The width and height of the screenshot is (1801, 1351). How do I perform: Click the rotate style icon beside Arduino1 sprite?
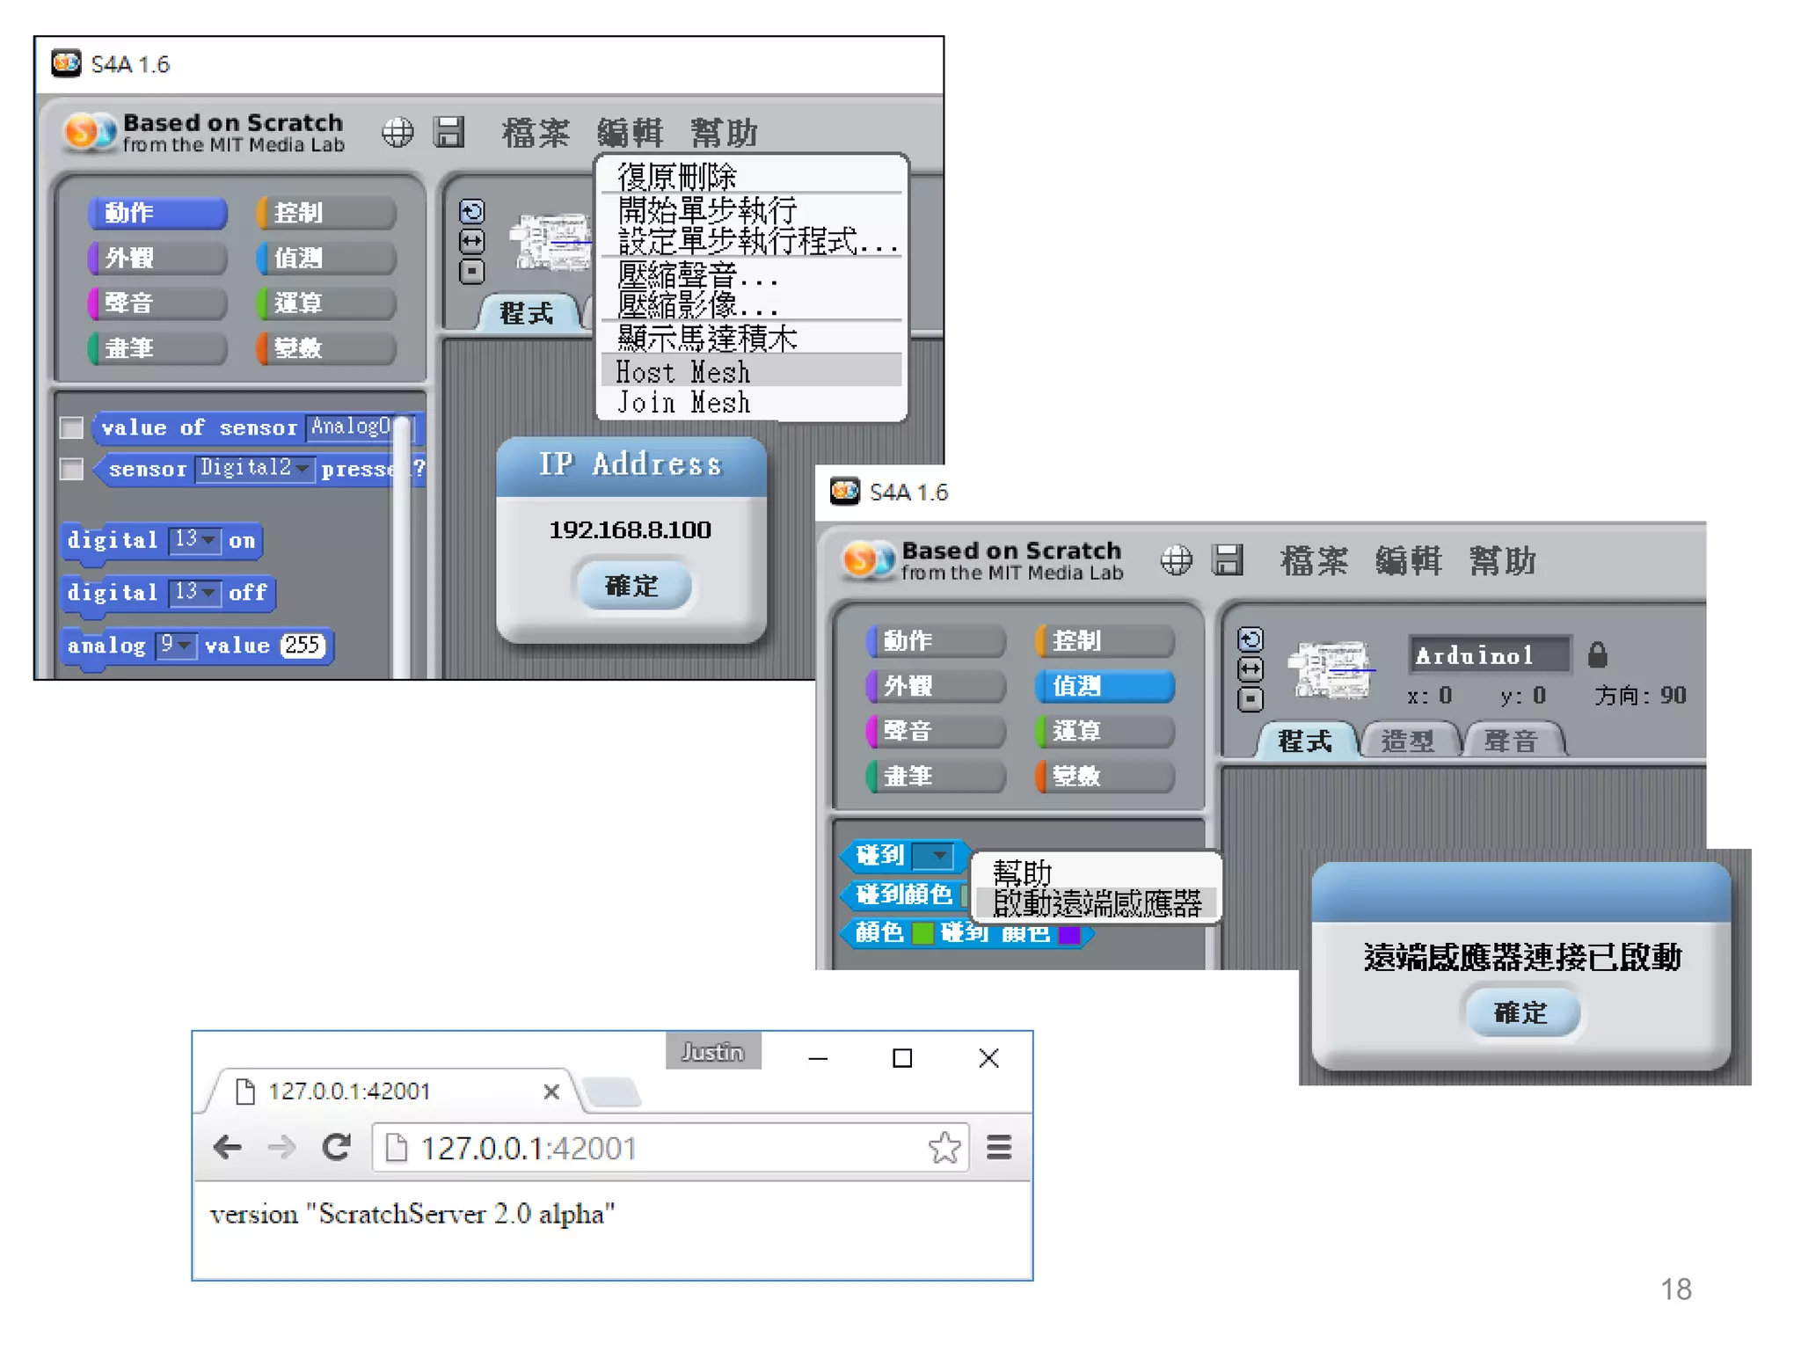pyautogui.click(x=1250, y=639)
